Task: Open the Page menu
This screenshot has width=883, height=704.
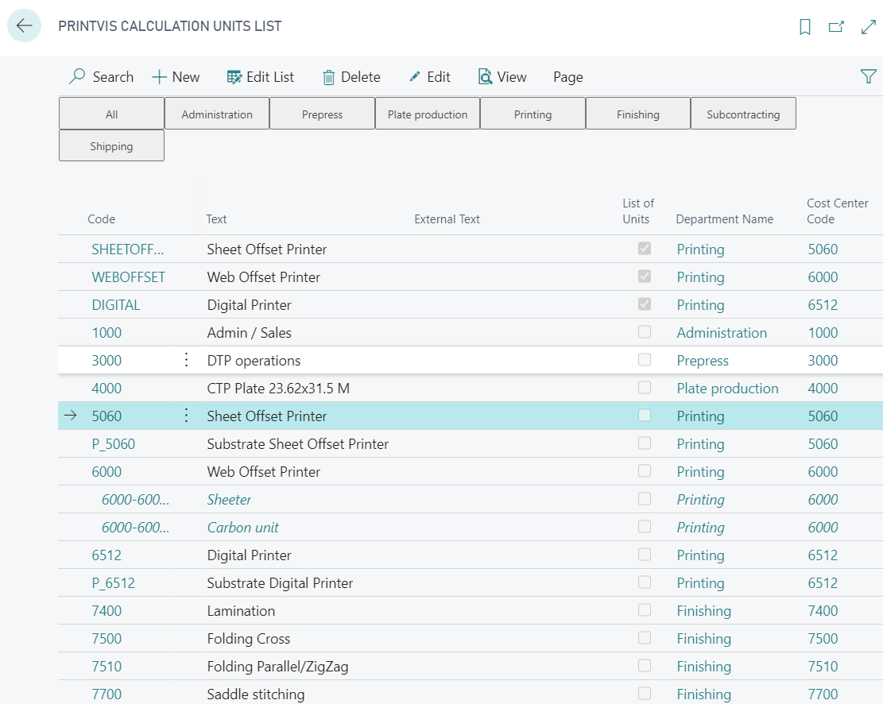Action: pyautogui.click(x=567, y=77)
